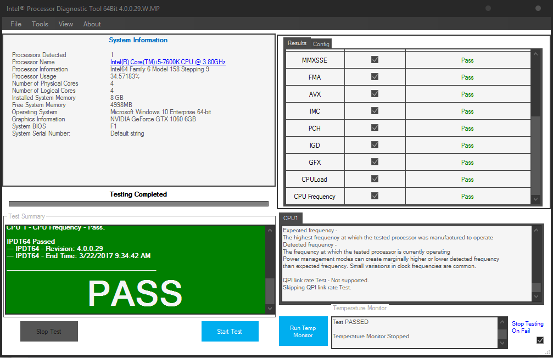Click the Intel64 Family 6 Model 158 value

pyautogui.click(x=160, y=69)
